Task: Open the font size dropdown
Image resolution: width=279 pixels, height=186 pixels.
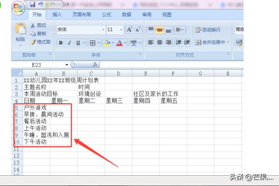Action: point(122,29)
